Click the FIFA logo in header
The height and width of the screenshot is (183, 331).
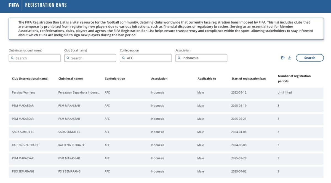point(14,5)
